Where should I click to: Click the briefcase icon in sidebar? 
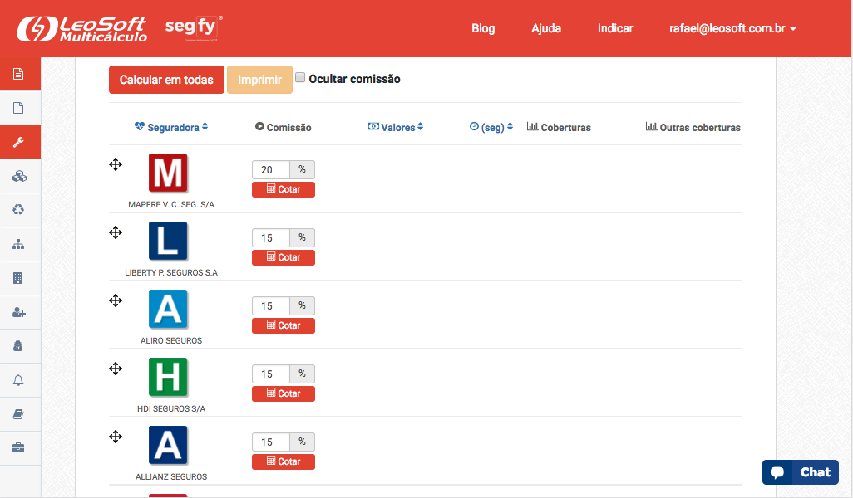(18, 448)
